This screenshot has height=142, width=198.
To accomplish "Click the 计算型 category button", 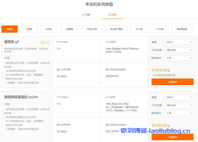I will (x=29, y=29).
